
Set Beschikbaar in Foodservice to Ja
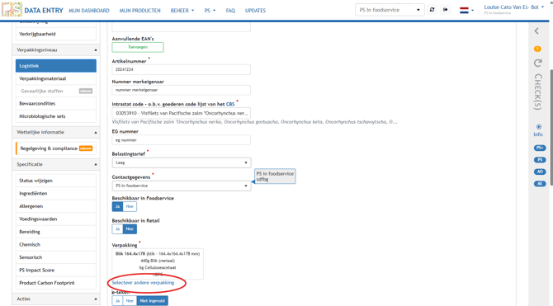pos(117,206)
